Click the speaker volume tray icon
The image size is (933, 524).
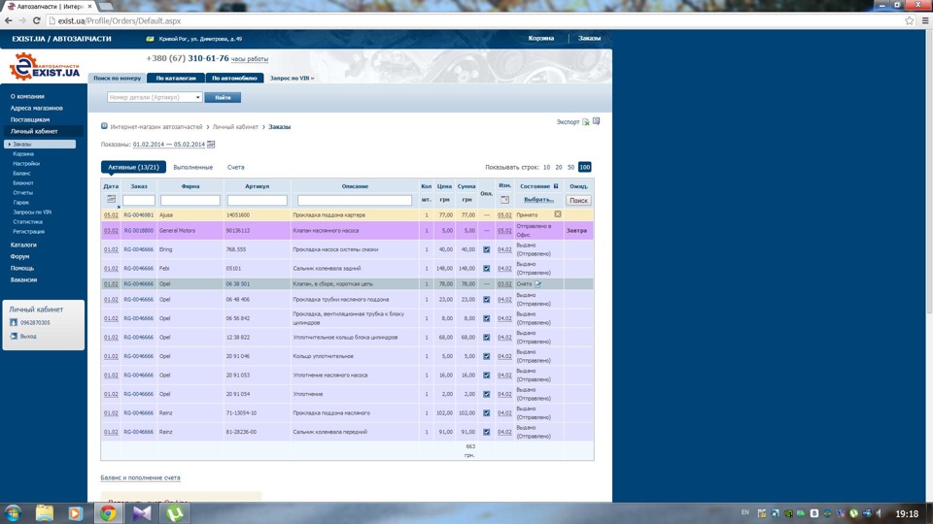point(880,513)
